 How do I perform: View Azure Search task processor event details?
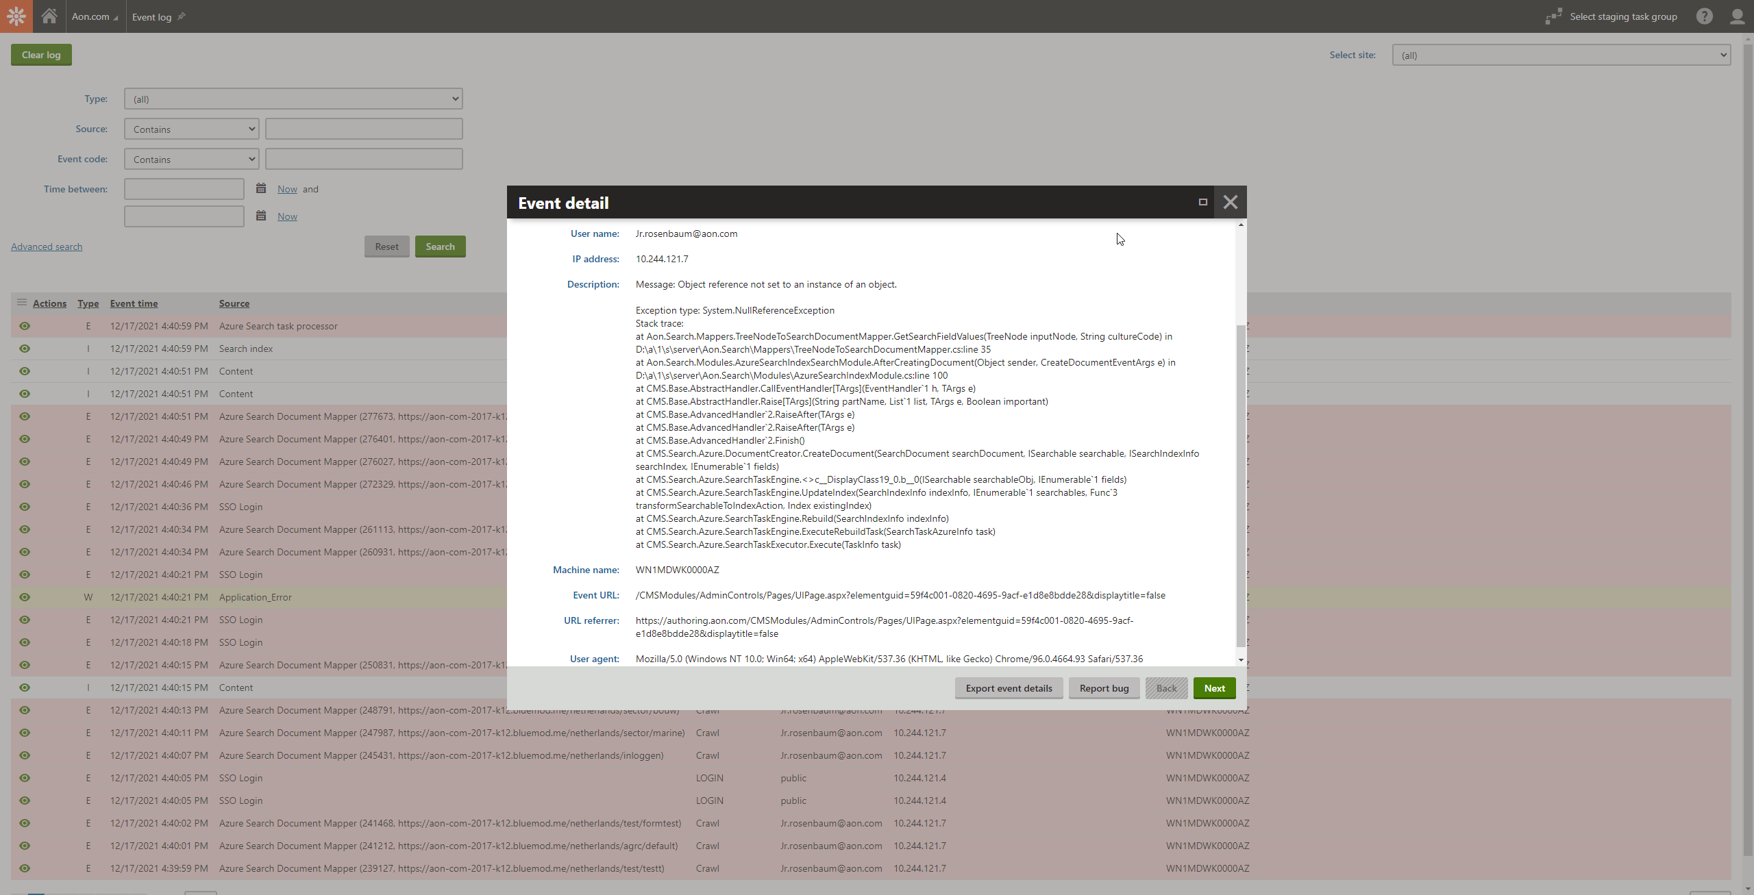click(25, 326)
